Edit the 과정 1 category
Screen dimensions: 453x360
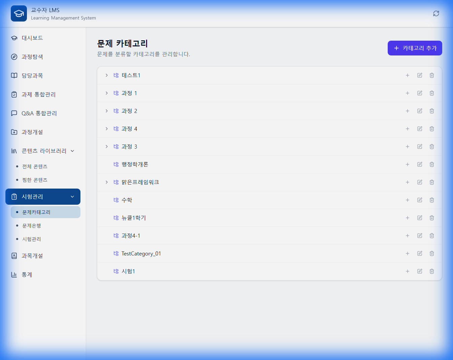tap(419, 93)
